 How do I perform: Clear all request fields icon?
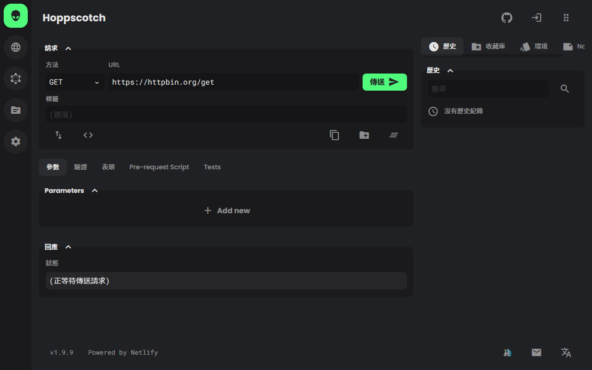394,135
